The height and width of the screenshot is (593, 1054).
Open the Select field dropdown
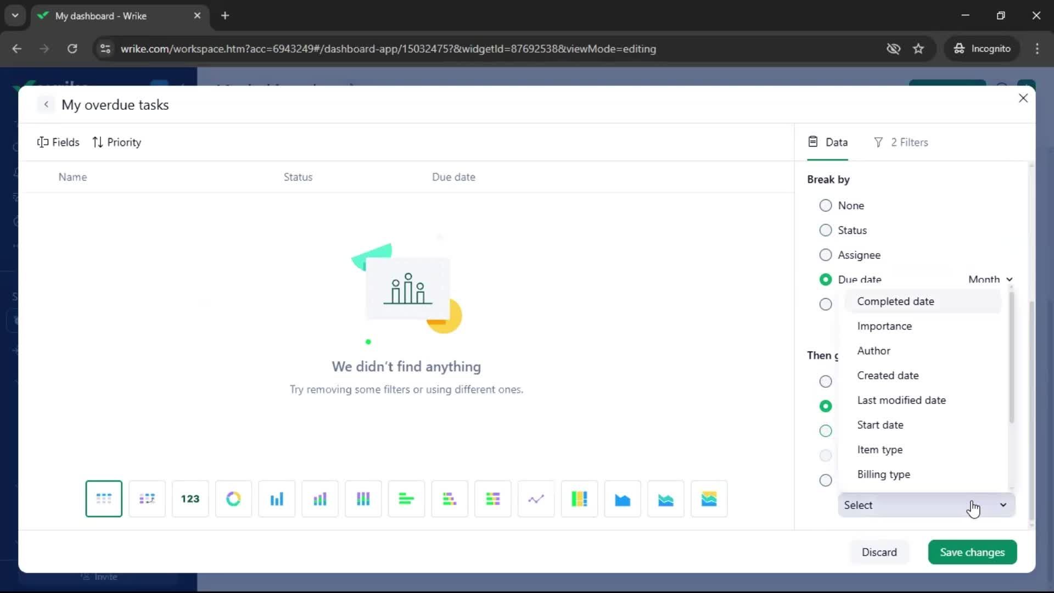[926, 505]
